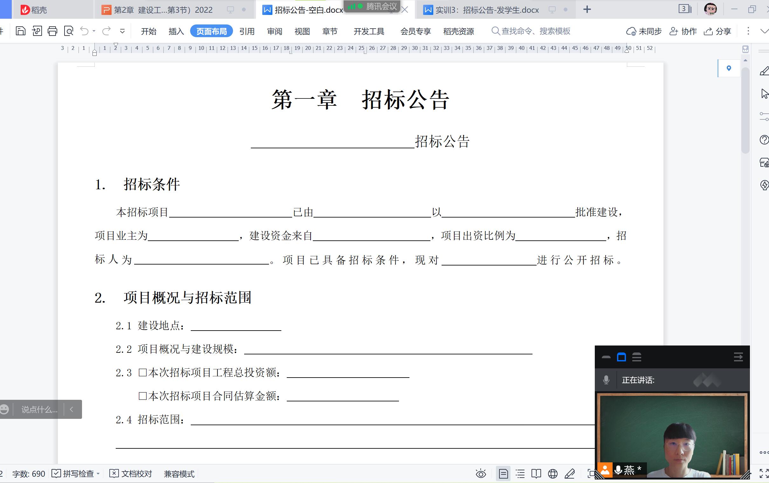Click the Save icon in quick toolbar
Viewport: 769px width, 483px height.
point(20,31)
